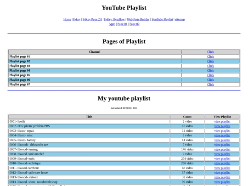View playlist for 0010 wood- technique
The width and height of the screenshot is (248, 186).
[222, 163]
